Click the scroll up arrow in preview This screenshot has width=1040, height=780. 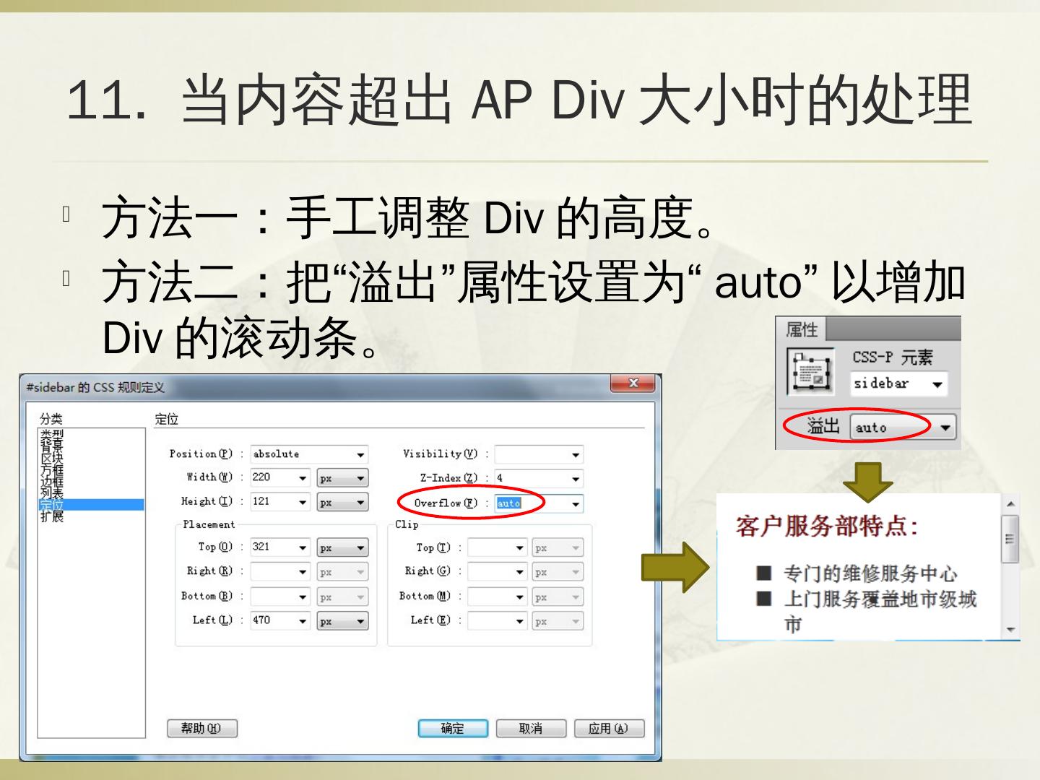(x=1010, y=504)
